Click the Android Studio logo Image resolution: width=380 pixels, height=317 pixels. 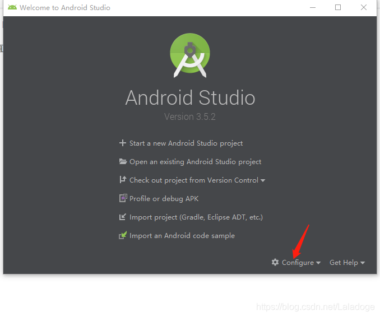click(190, 55)
